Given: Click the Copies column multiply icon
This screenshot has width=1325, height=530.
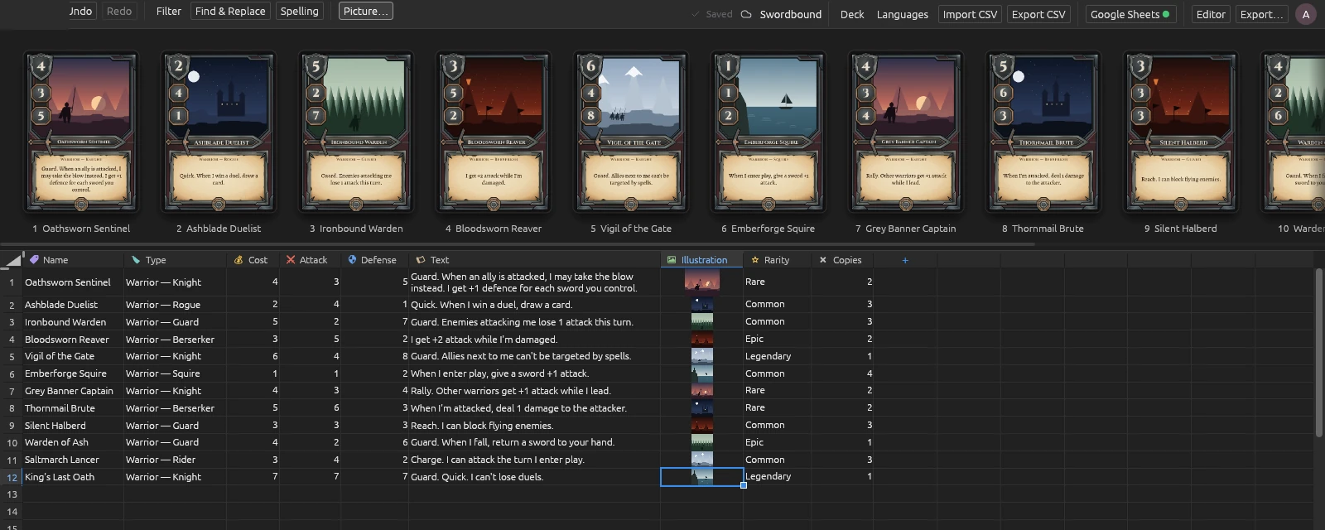Looking at the screenshot, I should click(823, 260).
